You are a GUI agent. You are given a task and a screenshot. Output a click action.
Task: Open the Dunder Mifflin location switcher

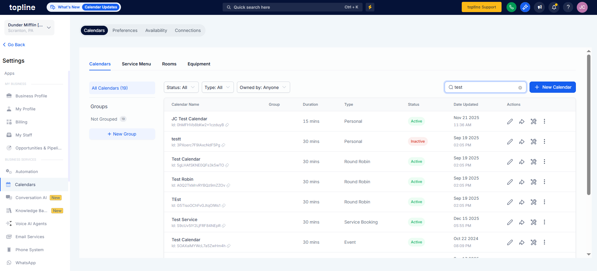[29, 28]
